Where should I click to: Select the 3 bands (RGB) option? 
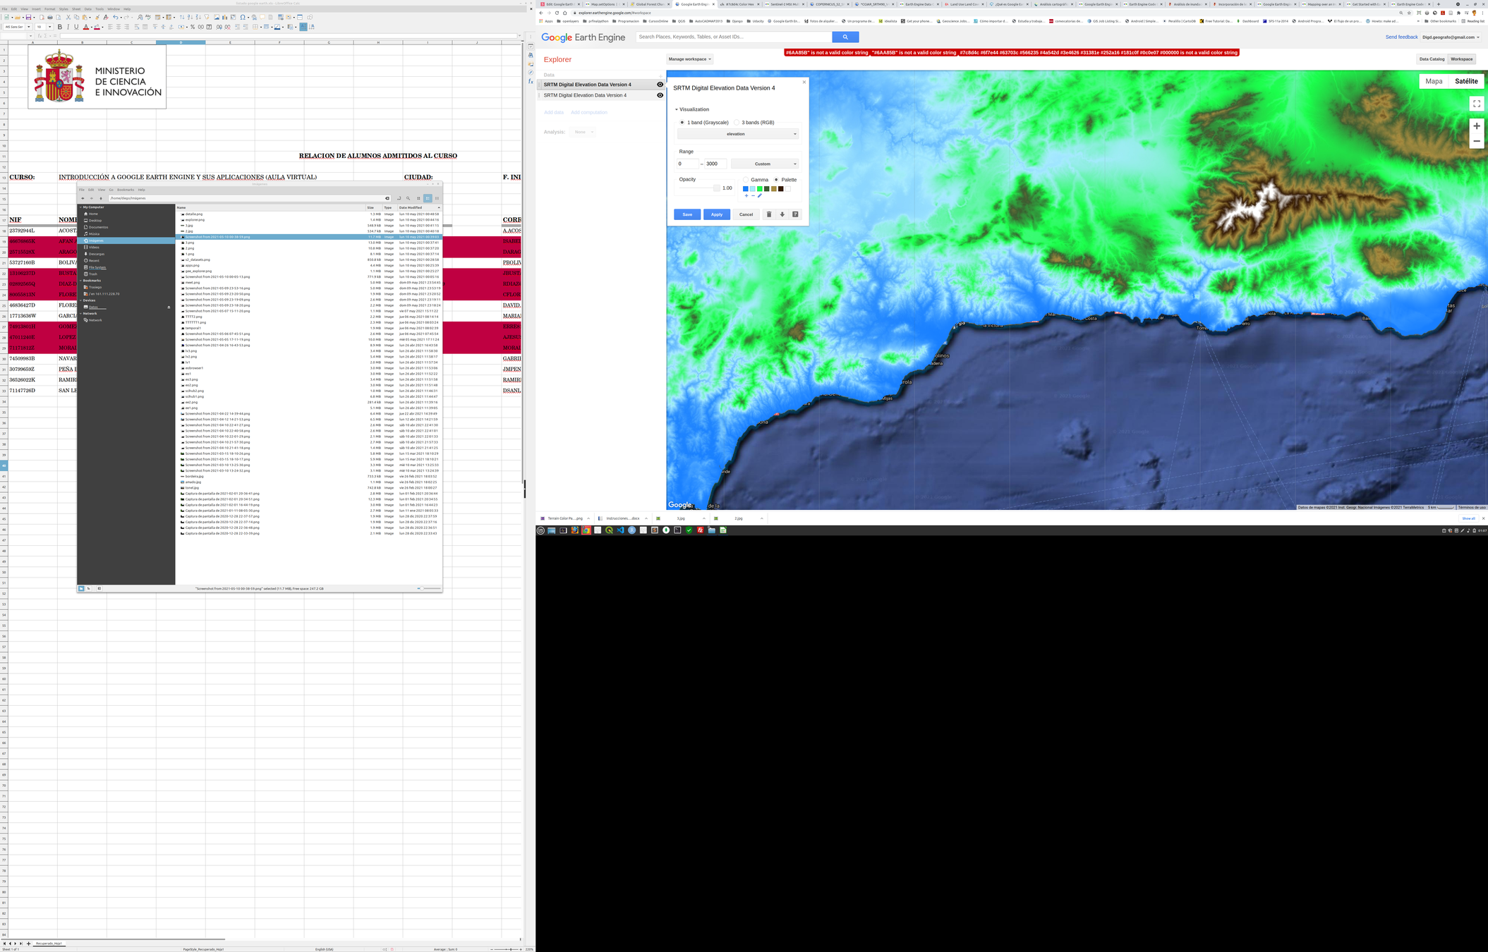pos(737,123)
